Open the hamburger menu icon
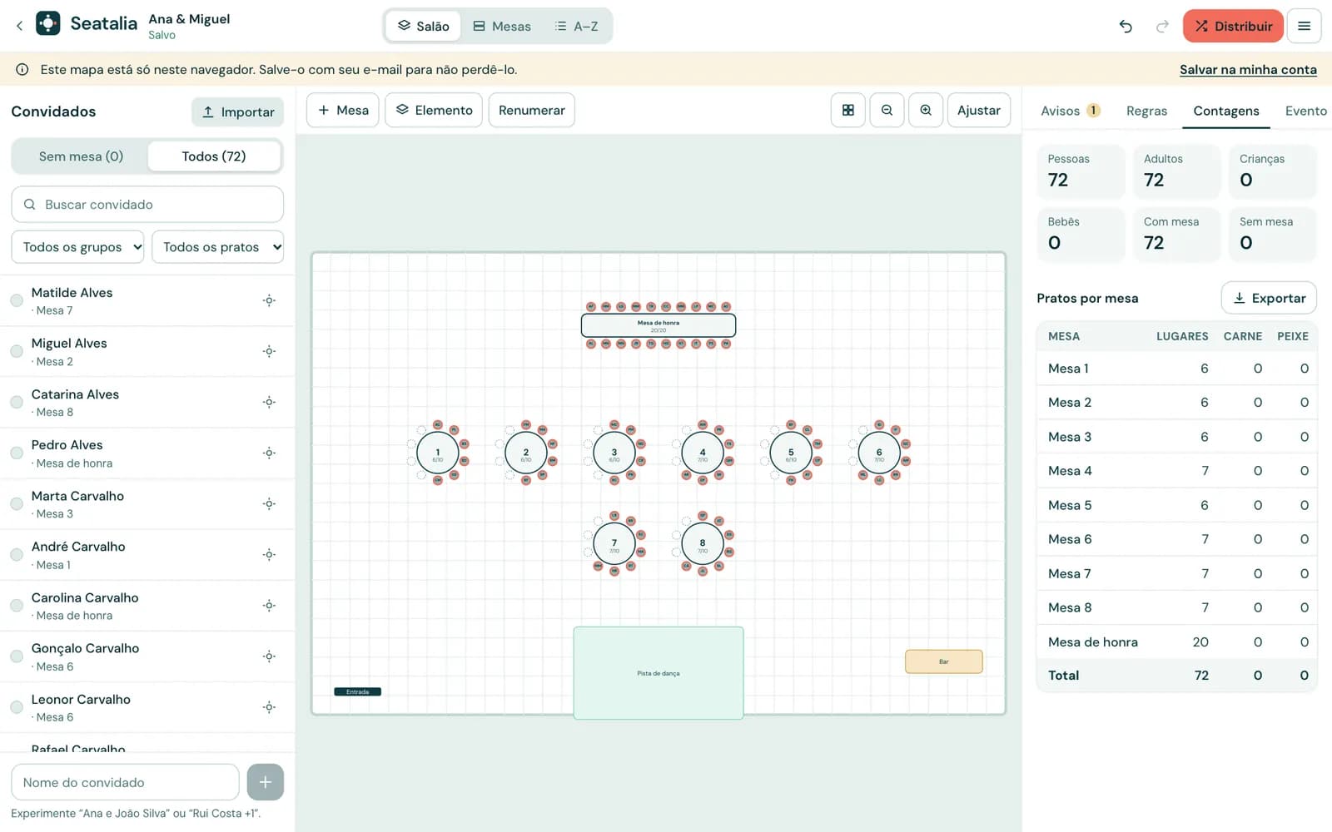 point(1304,26)
